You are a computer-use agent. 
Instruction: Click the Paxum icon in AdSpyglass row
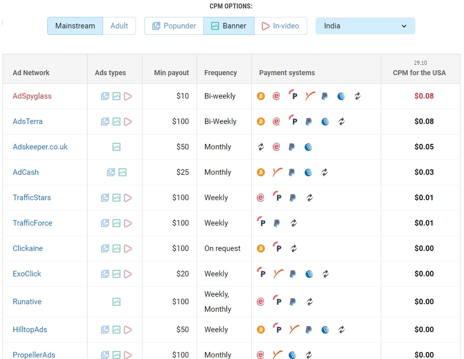(293, 95)
